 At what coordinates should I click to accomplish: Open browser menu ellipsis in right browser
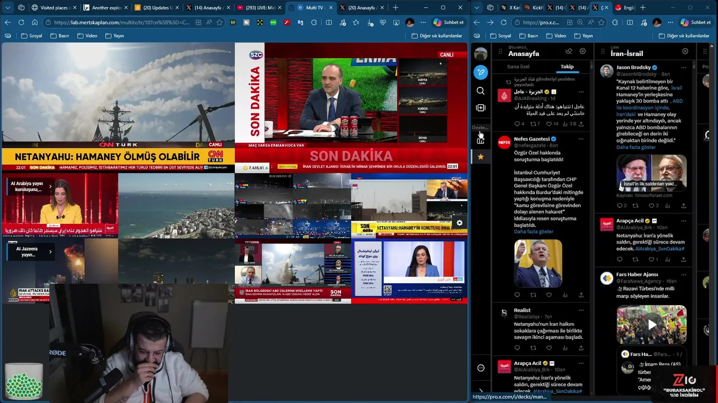pyautogui.click(x=670, y=22)
